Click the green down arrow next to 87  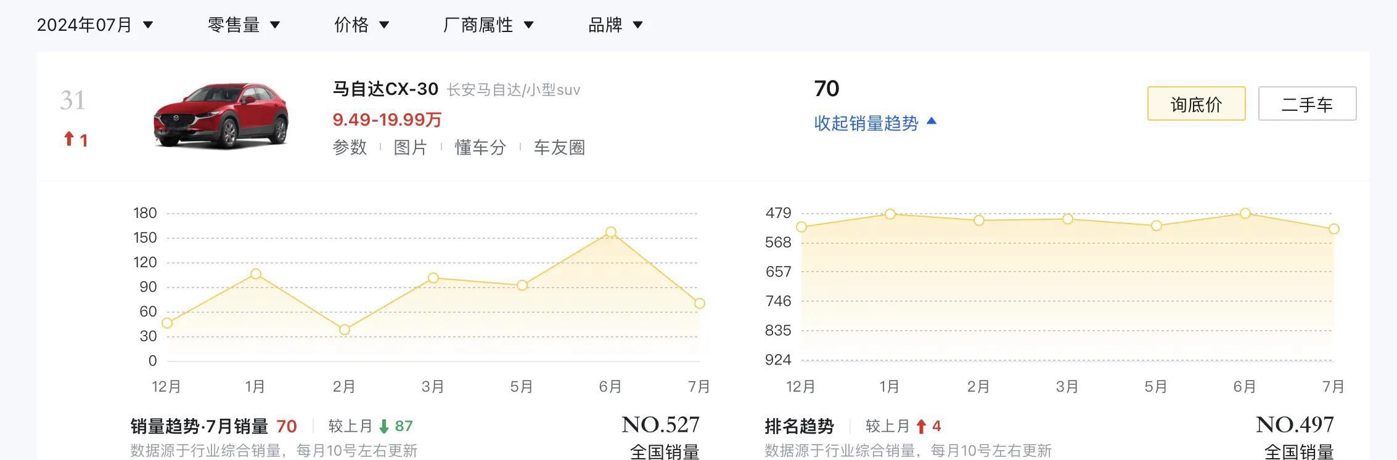click(x=383, y=426)
